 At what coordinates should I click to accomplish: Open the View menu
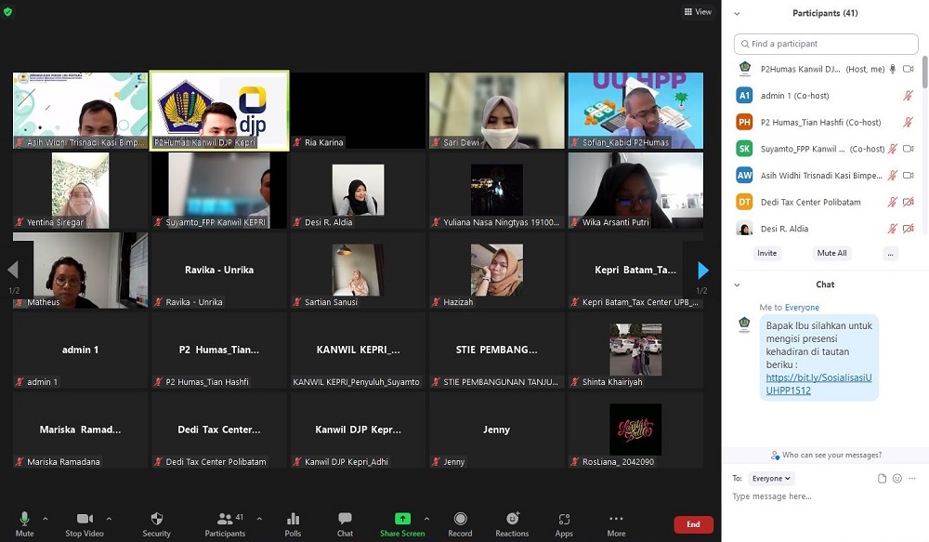698,12
